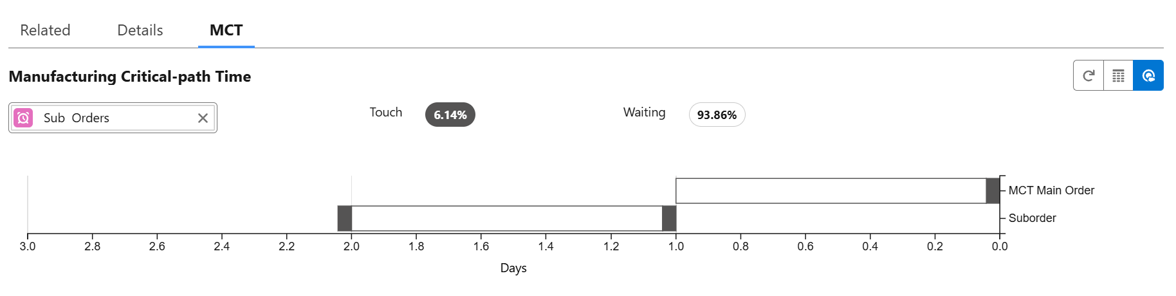Click the MCT Main Order axis label
The image size is (1176, 296).
1051,190
